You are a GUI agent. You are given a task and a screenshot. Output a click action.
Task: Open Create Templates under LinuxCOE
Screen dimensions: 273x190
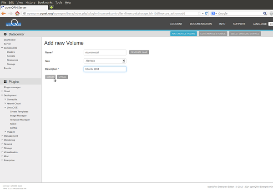pyautogui.click(x=19, y=111)
